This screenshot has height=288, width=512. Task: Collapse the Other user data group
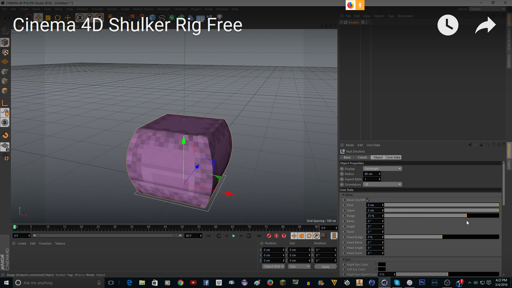coord(343,195)
